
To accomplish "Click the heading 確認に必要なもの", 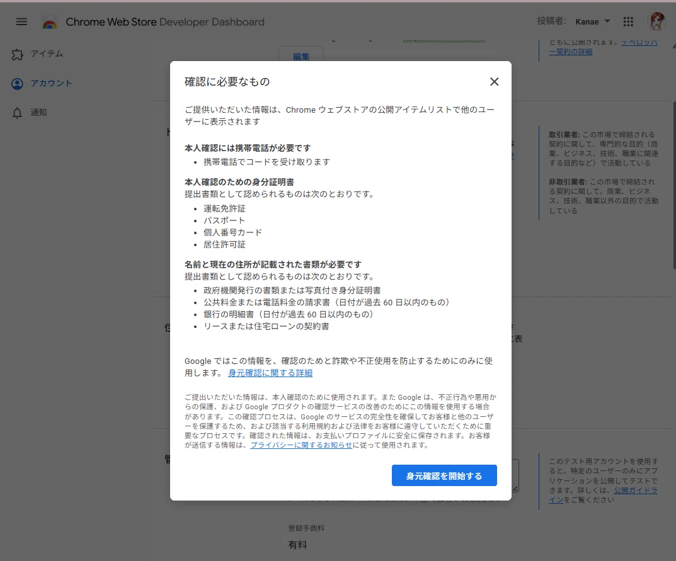I will coord(227,81).
